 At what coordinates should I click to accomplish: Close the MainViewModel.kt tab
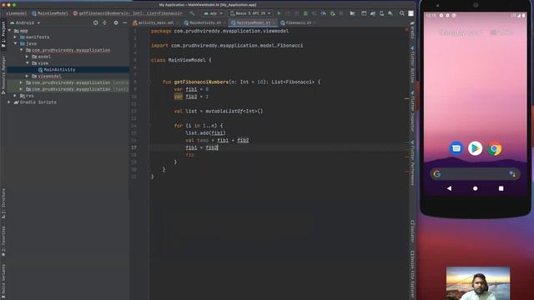coord(275,22)
